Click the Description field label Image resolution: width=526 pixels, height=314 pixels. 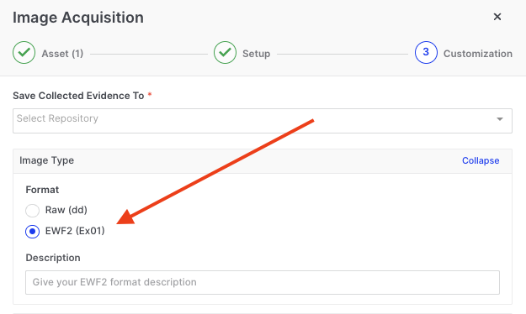[x=53, y=258]
